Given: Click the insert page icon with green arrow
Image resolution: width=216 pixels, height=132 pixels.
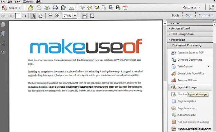Looking at the screenshot, I should pos(118,8).
